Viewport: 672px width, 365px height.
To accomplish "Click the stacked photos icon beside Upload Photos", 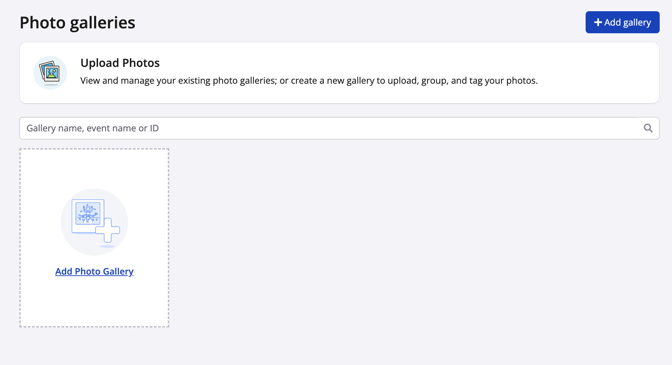I will (50, 73).
